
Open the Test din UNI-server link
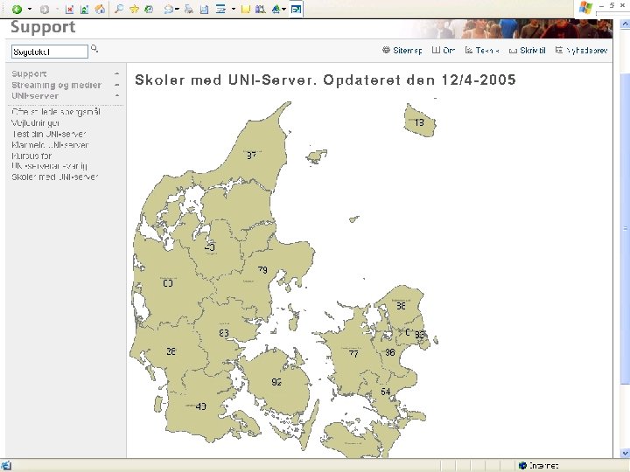tap(48, 134)
